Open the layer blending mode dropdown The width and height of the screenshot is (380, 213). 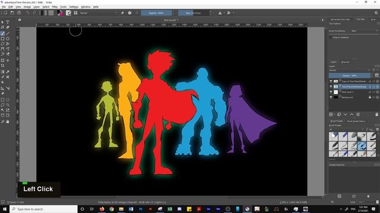point(350,70)
